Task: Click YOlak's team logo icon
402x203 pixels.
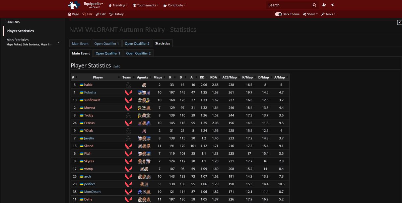Action: tap(128, 131)
